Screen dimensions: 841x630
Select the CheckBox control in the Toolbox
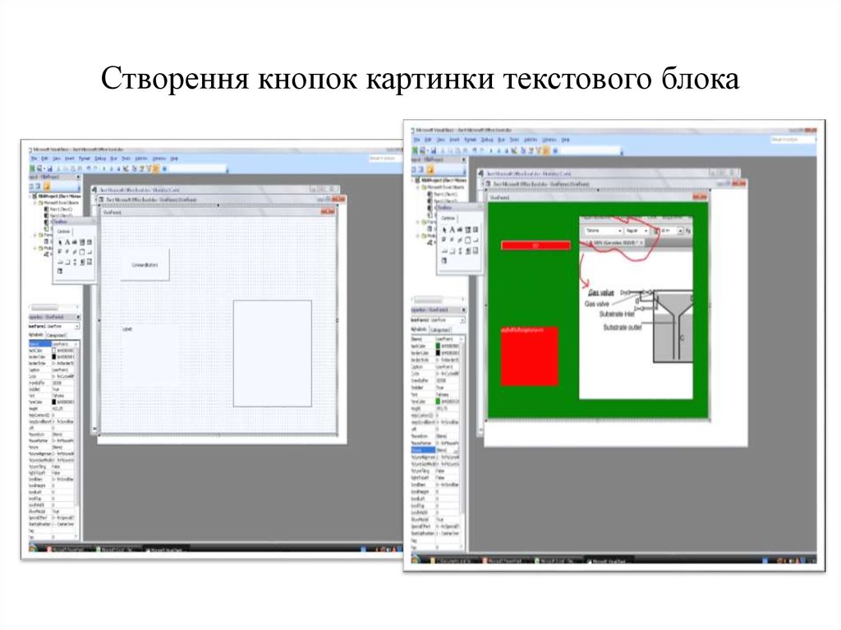(x=60, y=252)
